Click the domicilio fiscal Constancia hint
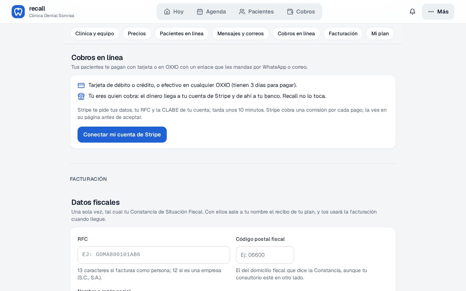Viewport: 466px width, 291px height. [301, 274]
